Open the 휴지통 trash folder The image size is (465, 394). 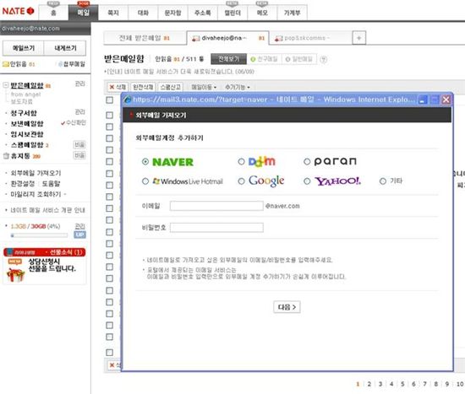20,156
